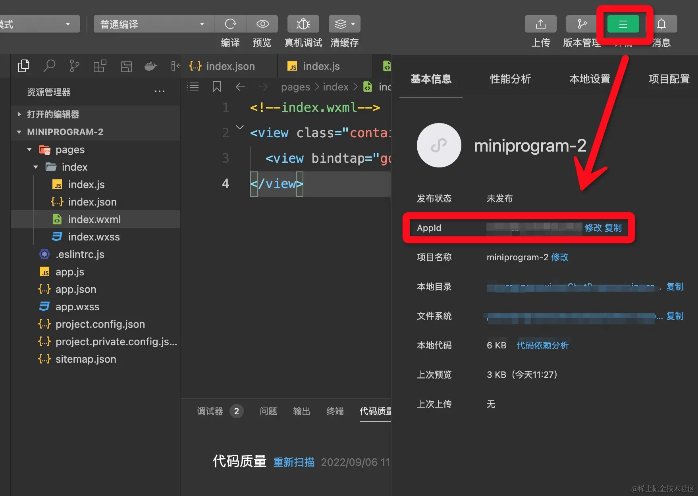Click the pages breadcrumb segment

(x=295, y=87)
